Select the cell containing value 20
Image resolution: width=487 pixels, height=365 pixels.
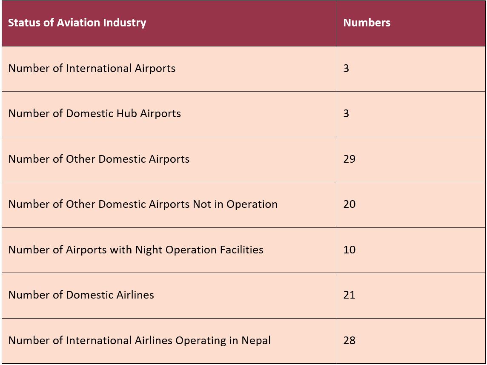tap(349, 204)
